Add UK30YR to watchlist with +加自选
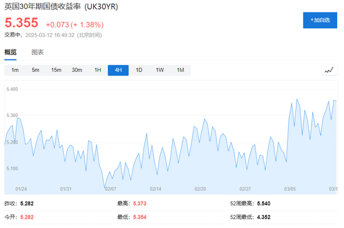The width and height of the screenshot is (344, 228). [320, 20]
